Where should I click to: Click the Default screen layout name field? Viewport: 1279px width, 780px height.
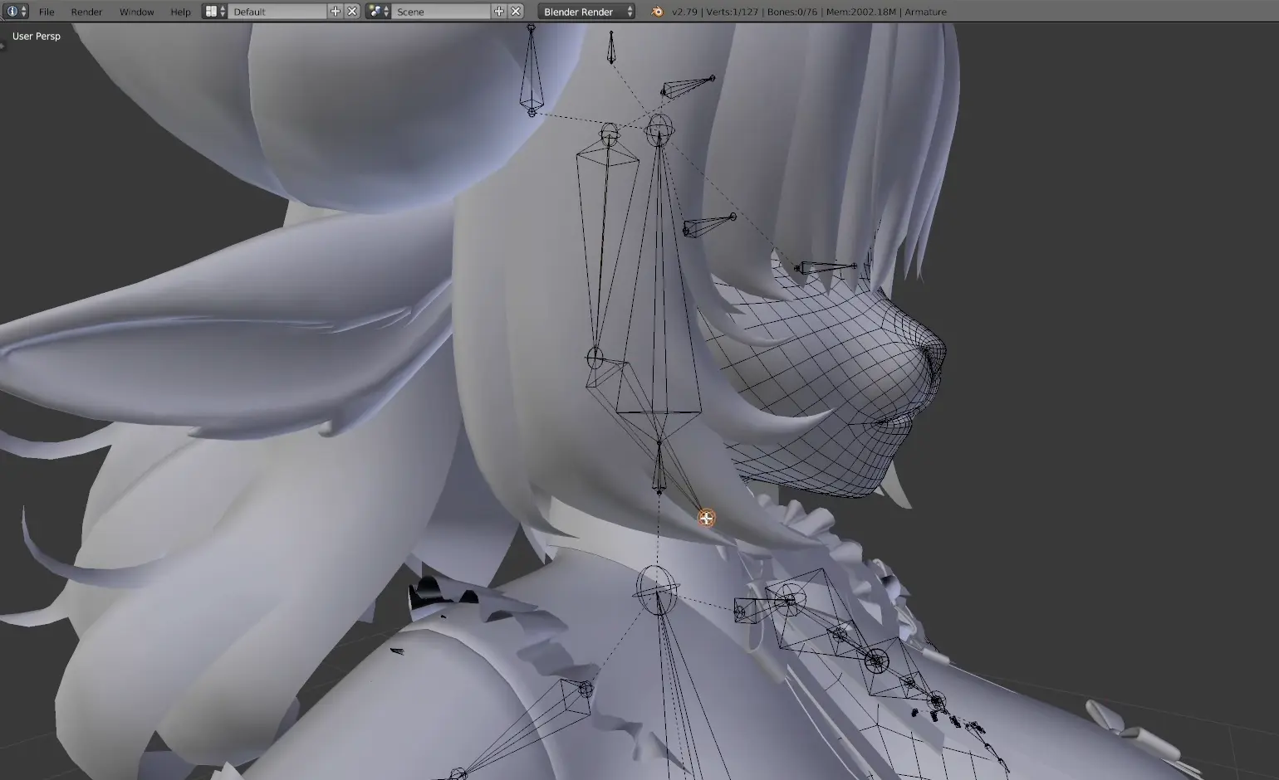pos(278,12)
